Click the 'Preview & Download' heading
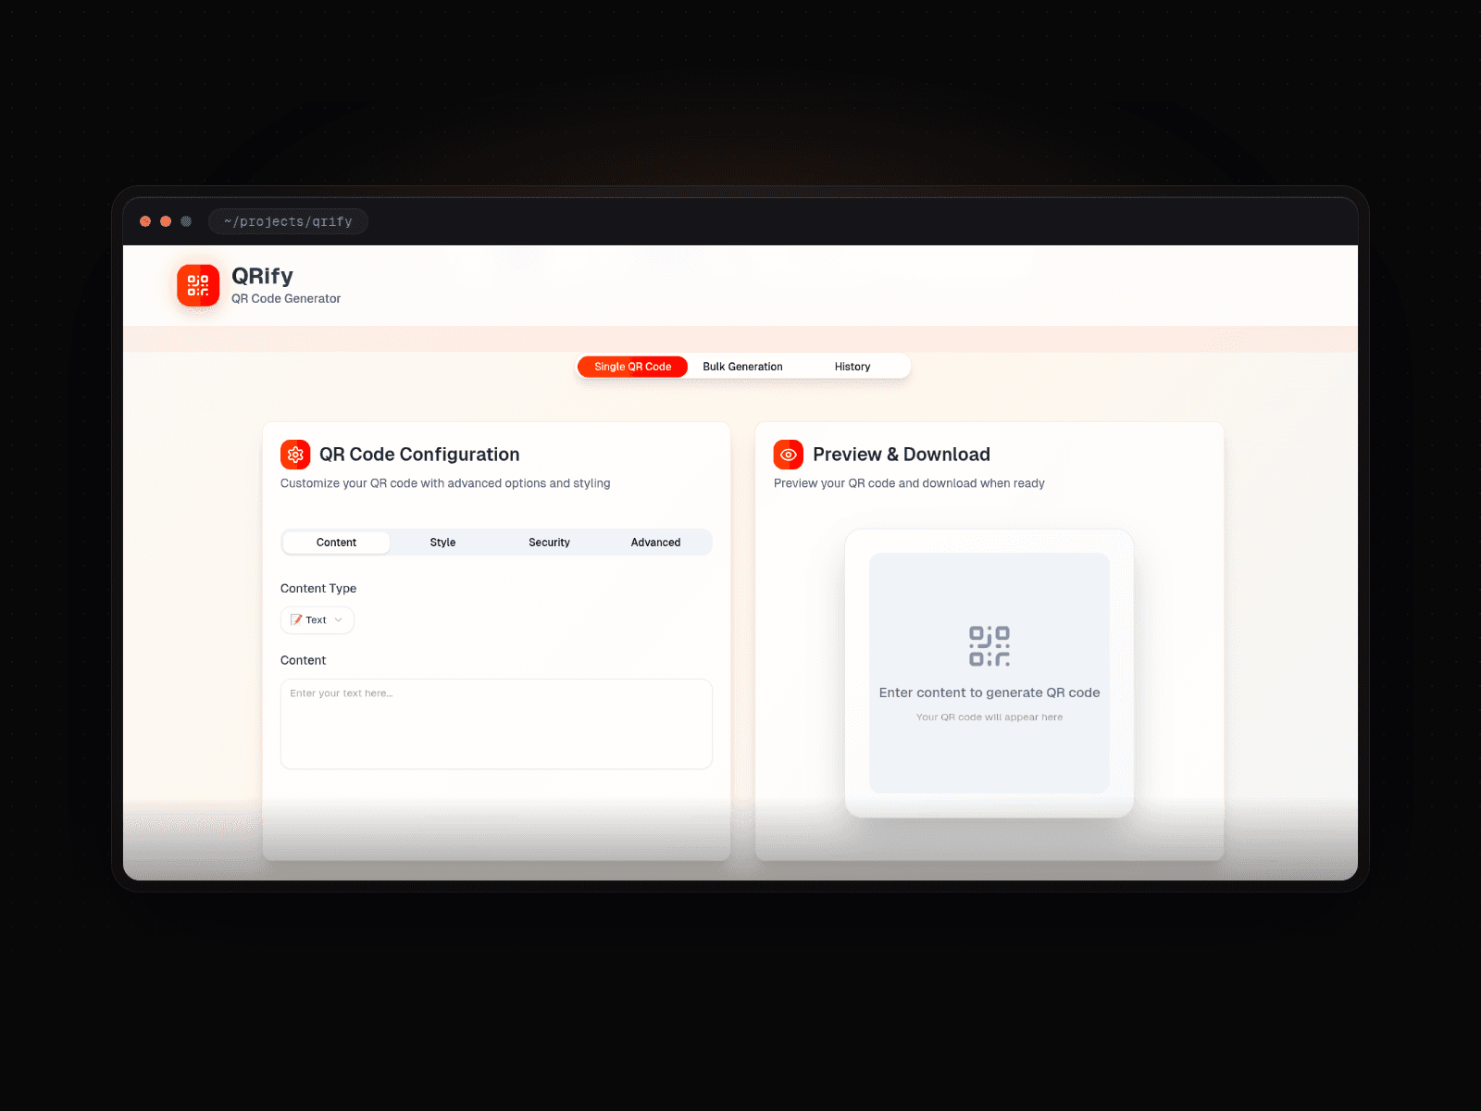Screen dimensions: 1481x1111 coord(902,455)
